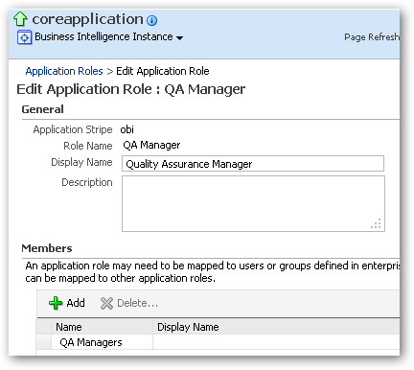Click the Add member button label
Viewport: 414px width, 370px height.
click(x=76, y=303)
